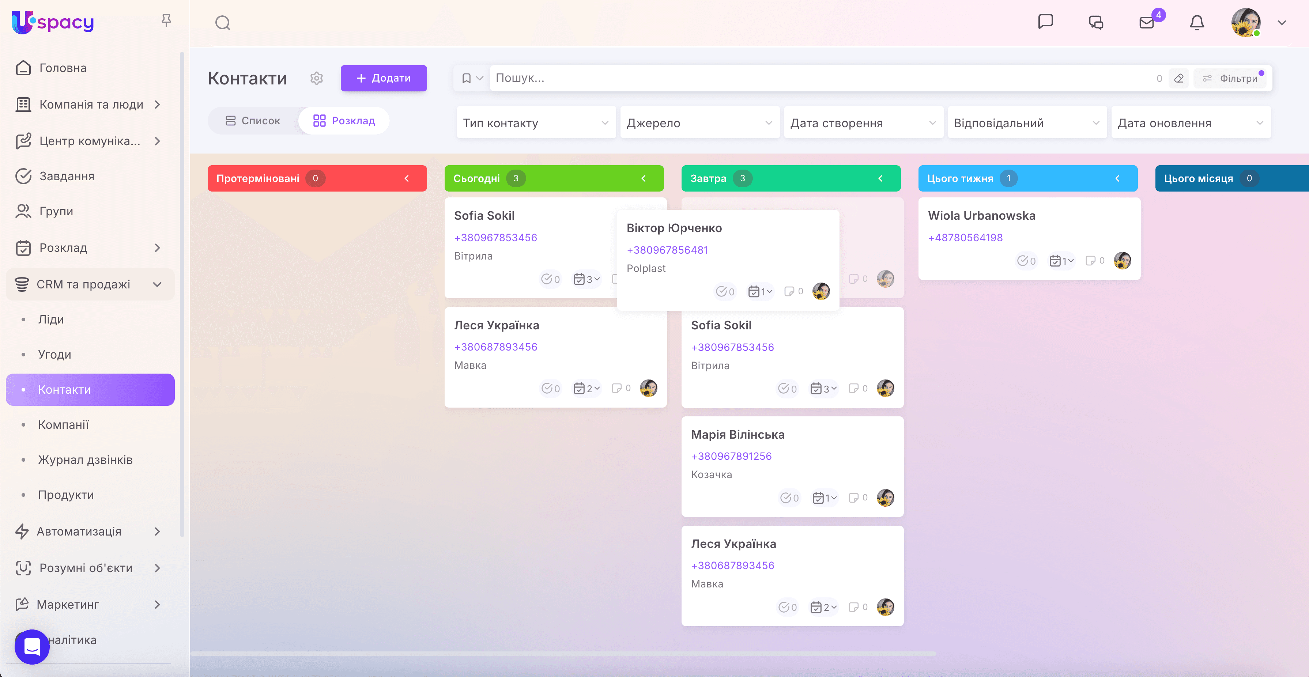This screenshot has width=1309, height=677.
Task: Open Віктор Юрченко contact card name
Action: pos(674,228)
